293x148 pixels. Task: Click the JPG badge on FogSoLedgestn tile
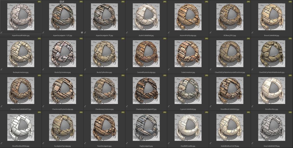(165, 112)
